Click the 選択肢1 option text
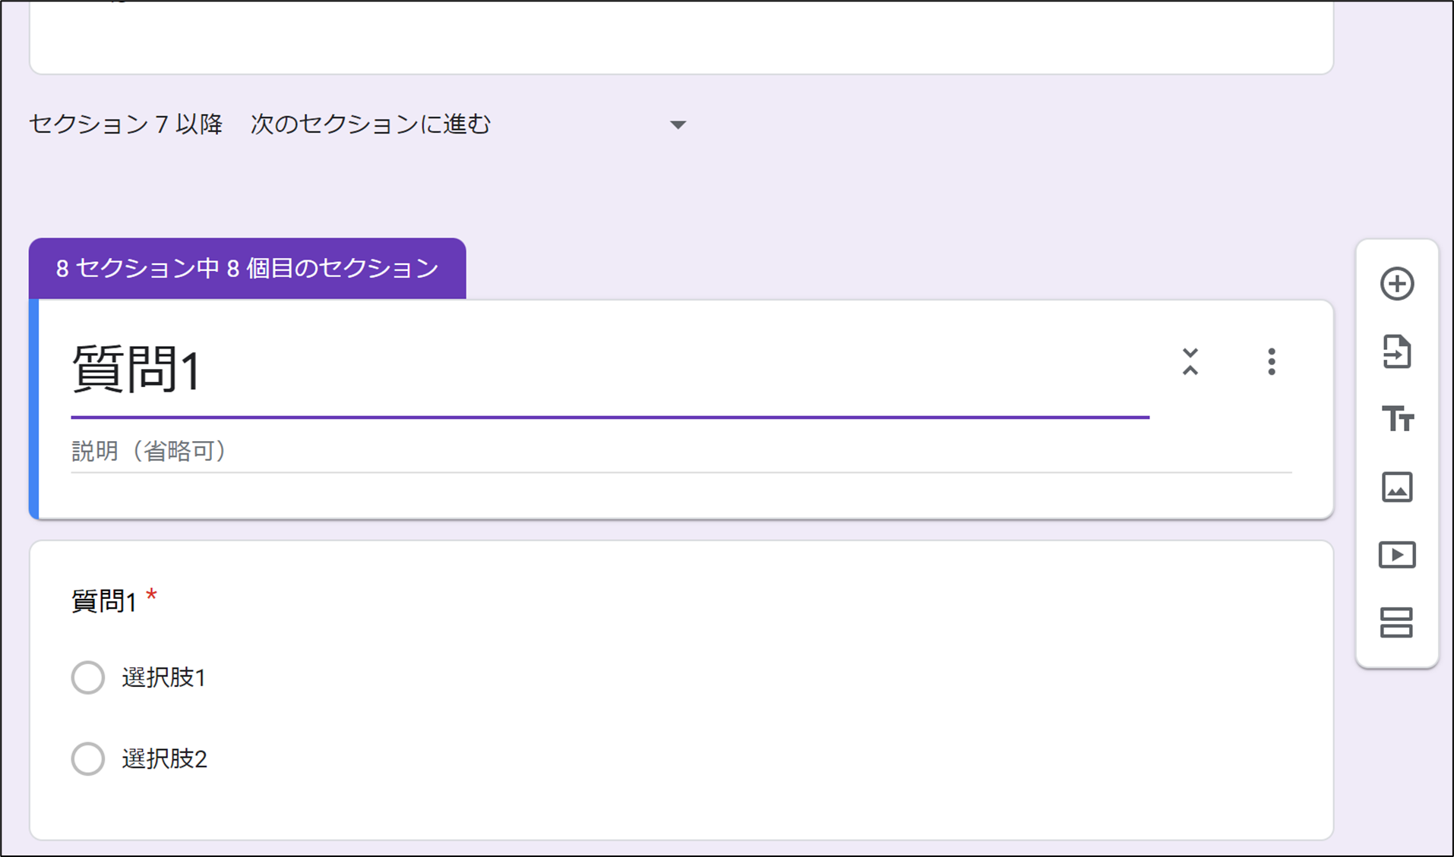The image size is (1454, 857). pos(164,678)
